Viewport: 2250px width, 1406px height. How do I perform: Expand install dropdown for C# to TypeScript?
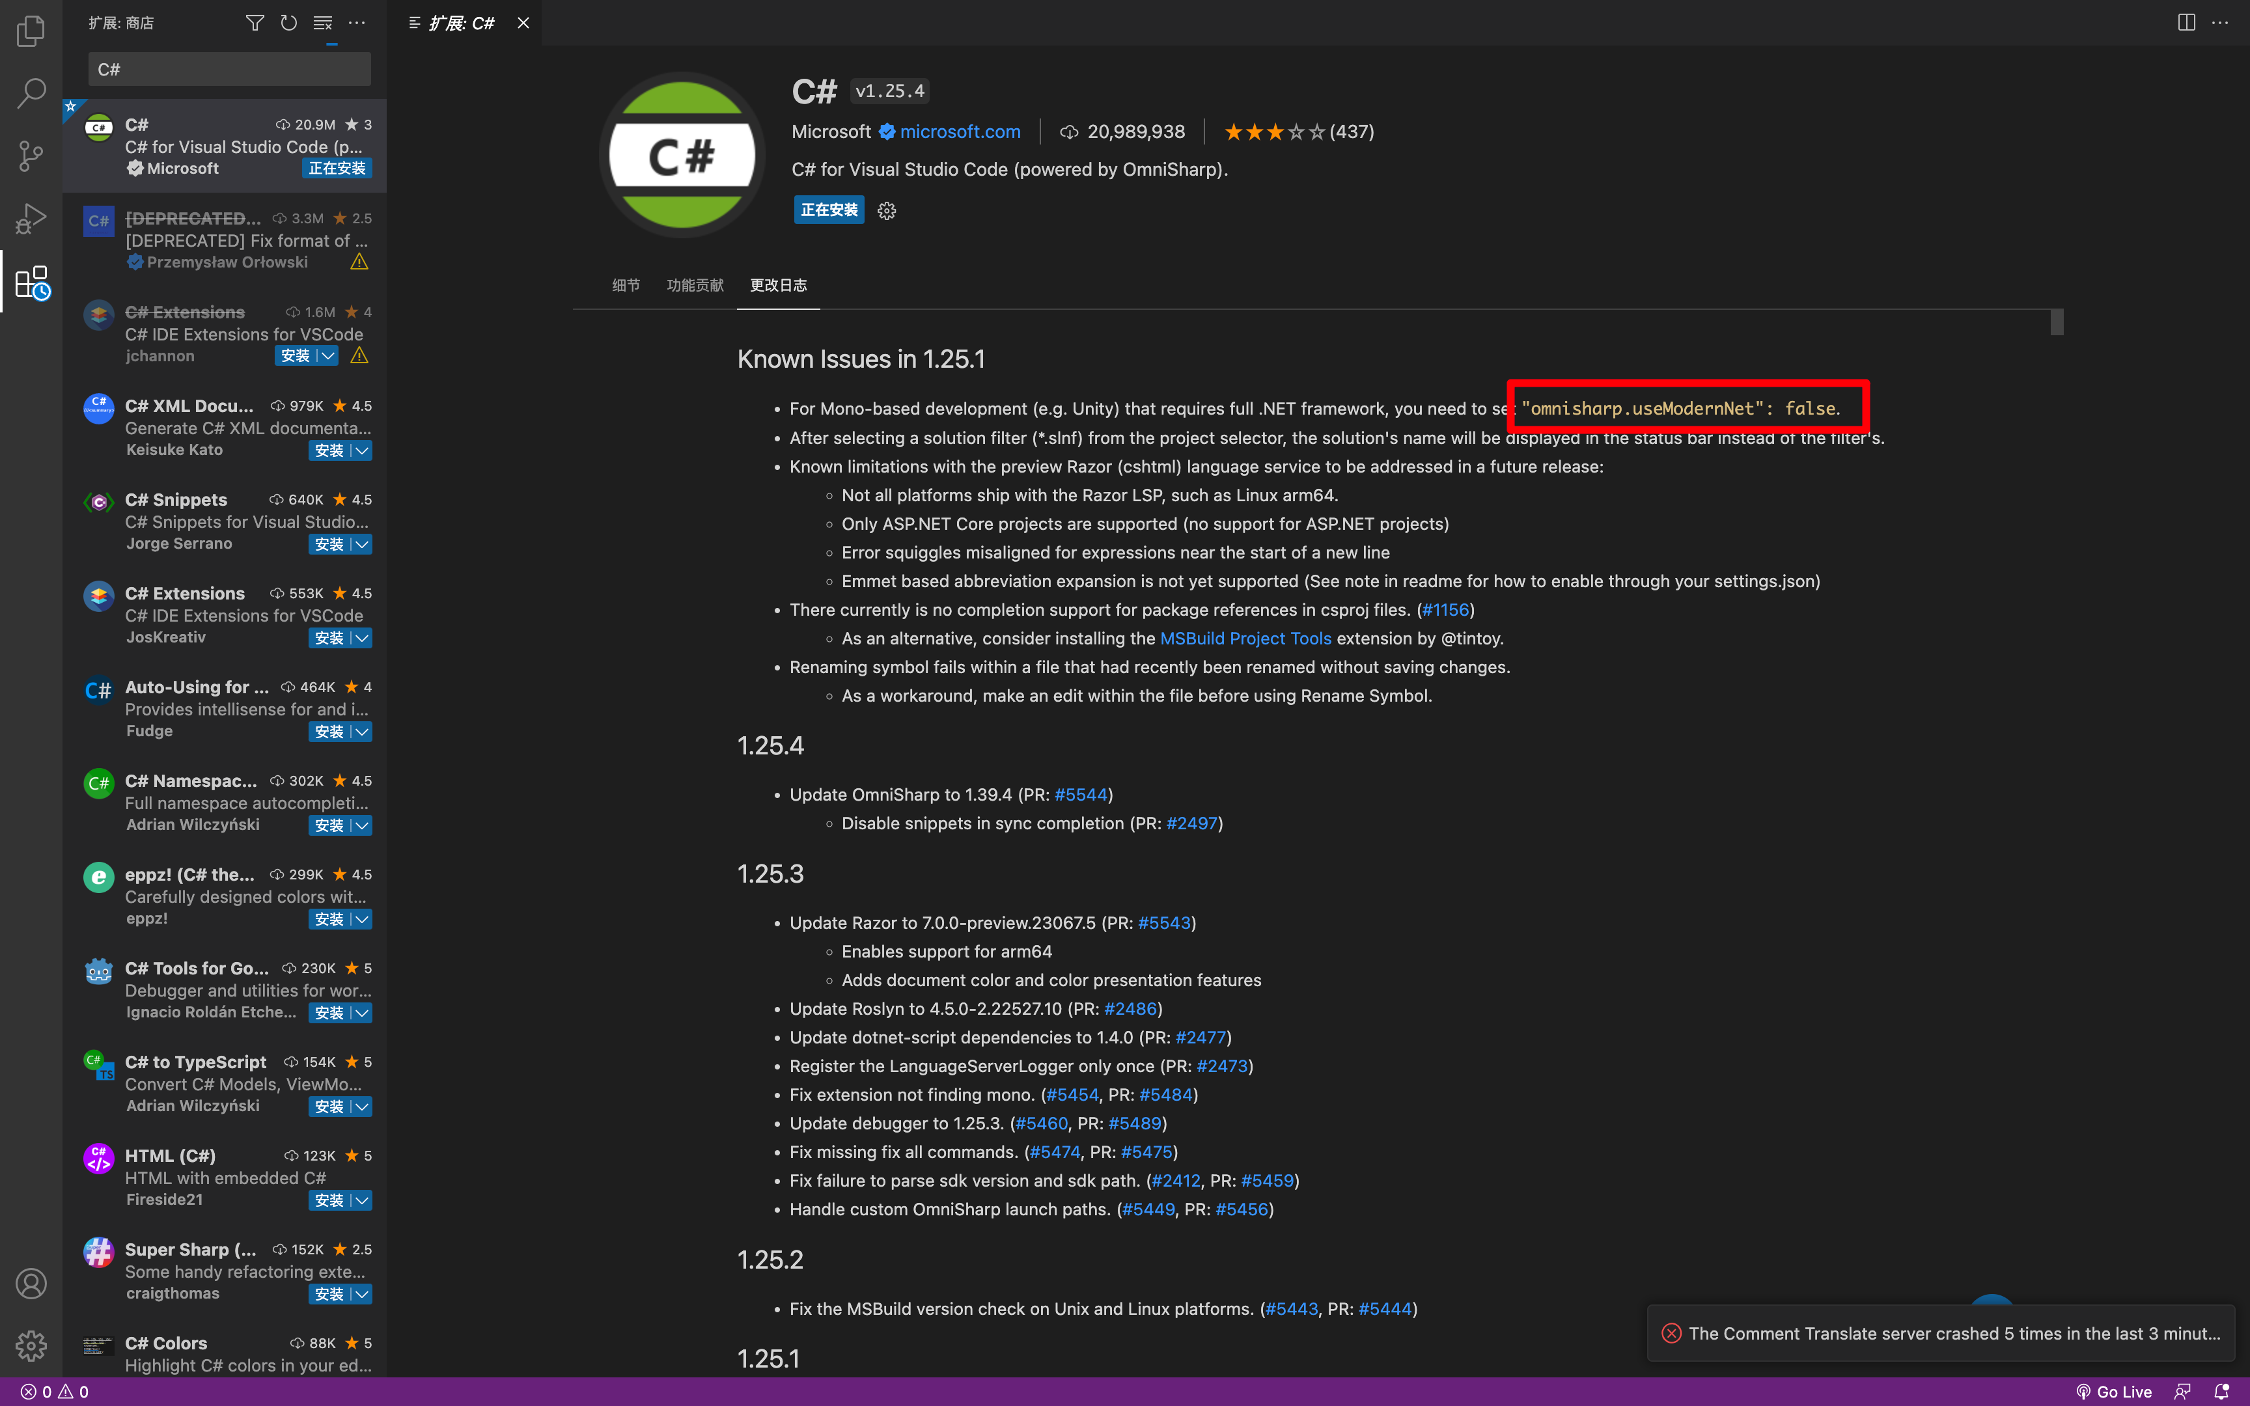pyautogui.click(x=362, y=1107)
